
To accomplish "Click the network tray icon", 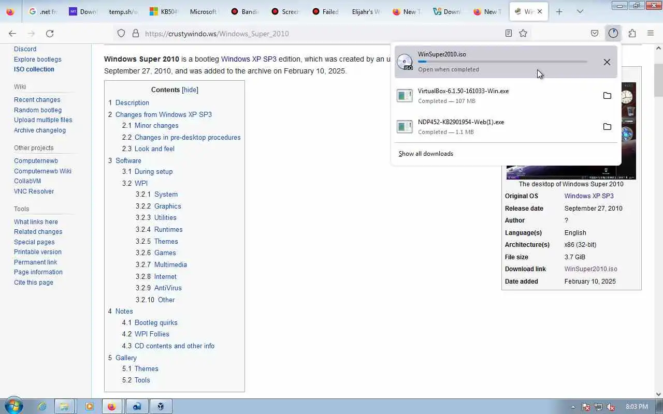I will tap(598, 407).
